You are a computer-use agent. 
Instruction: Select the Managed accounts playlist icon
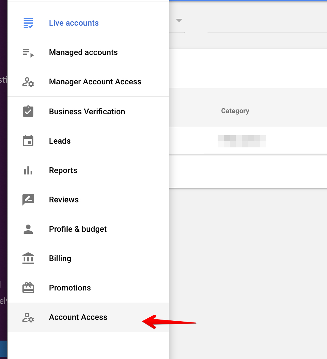coord(28,53)
